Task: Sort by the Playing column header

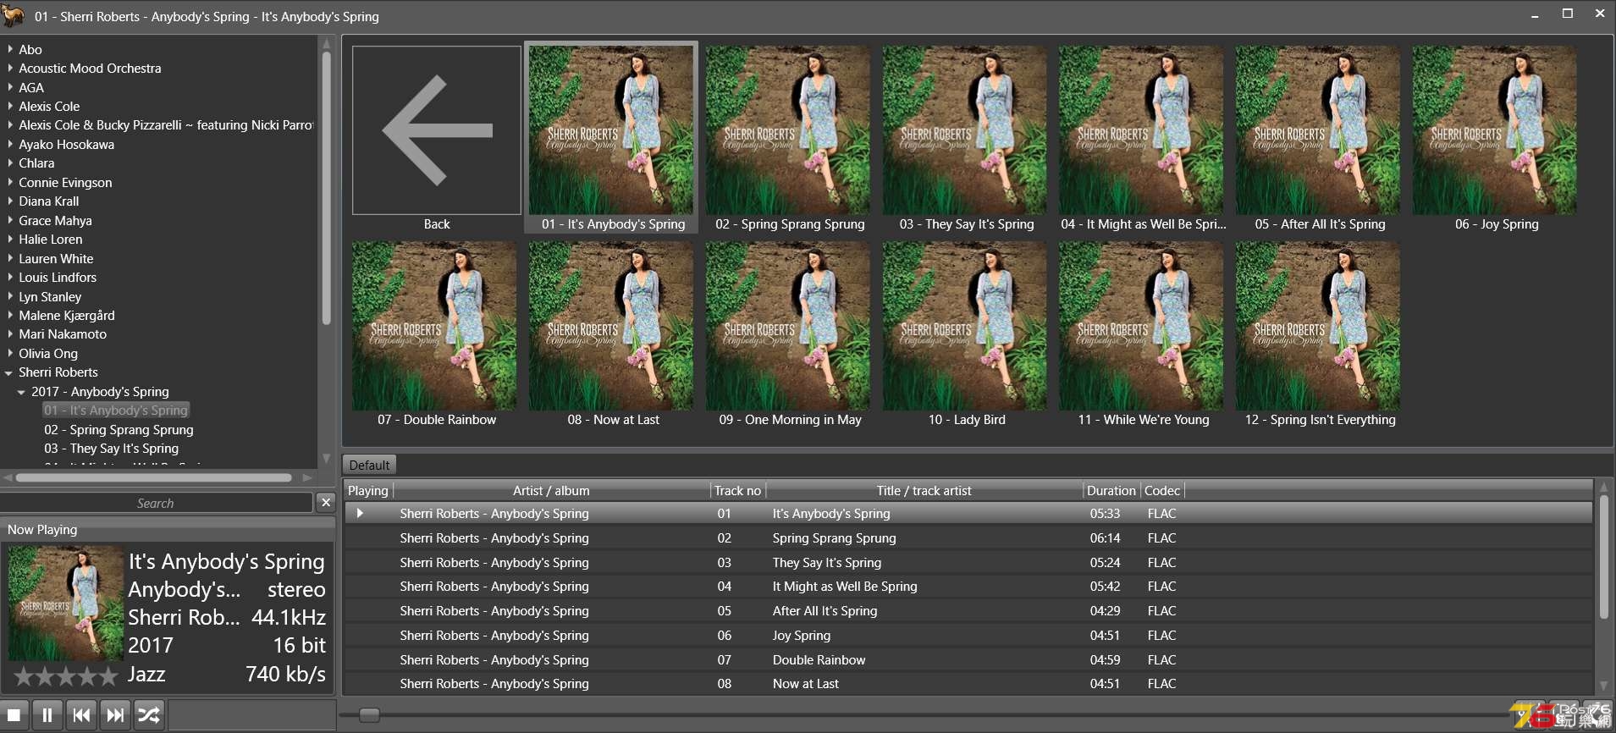Action: click(x=368, y=490)
